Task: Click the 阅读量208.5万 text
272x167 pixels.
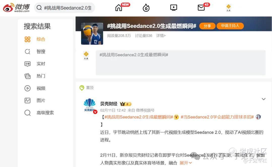Action: [119, 36]
